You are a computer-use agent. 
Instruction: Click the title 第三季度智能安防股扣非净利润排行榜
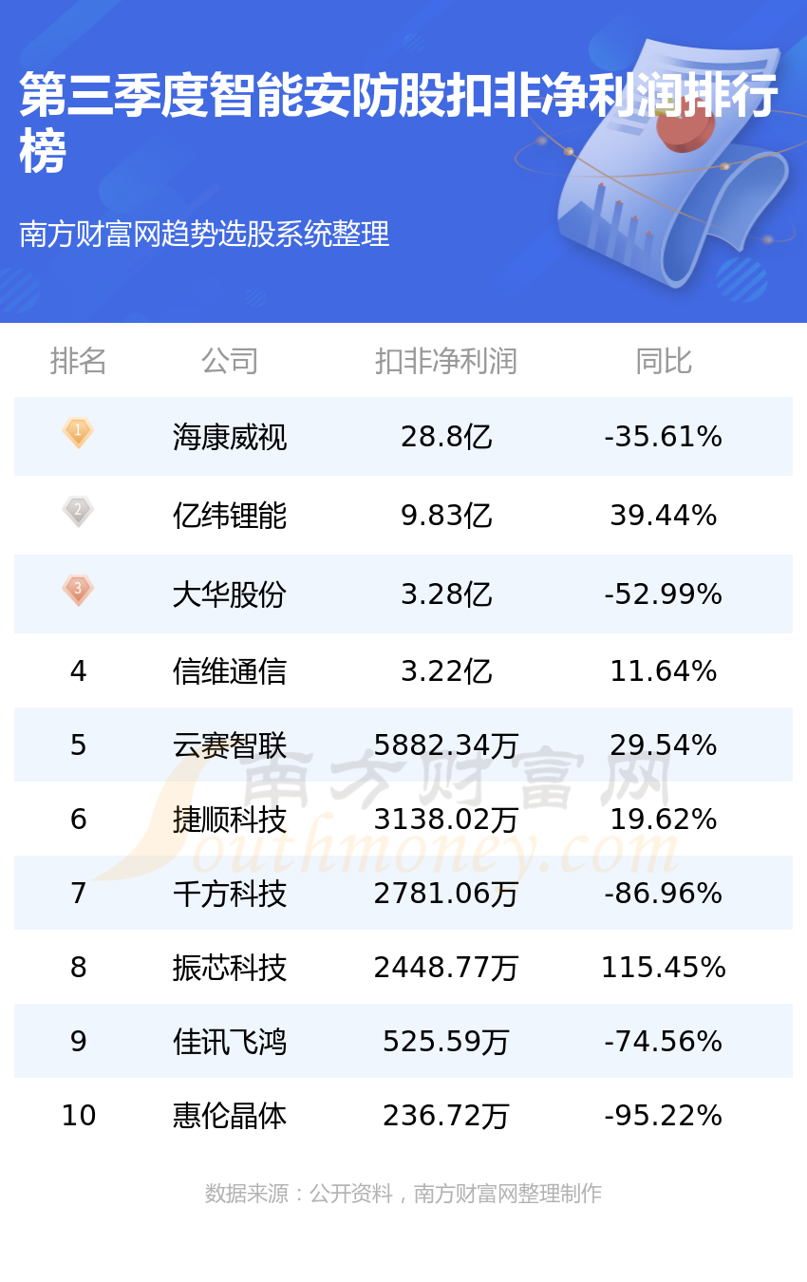click(399, 122)
